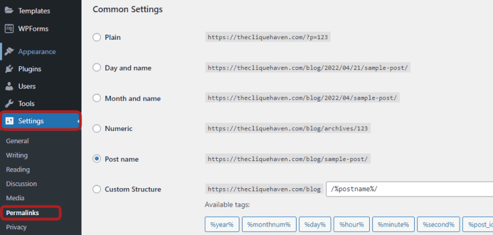This screenshot has width=493, height=235.
Task: Click the Templates folder icon
Action: pos(9,11)
